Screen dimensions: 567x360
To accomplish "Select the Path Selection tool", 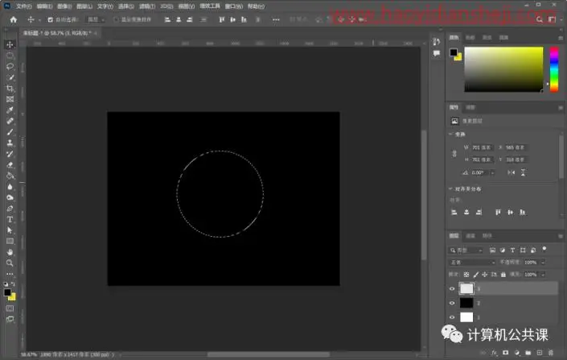I will 10,230.
